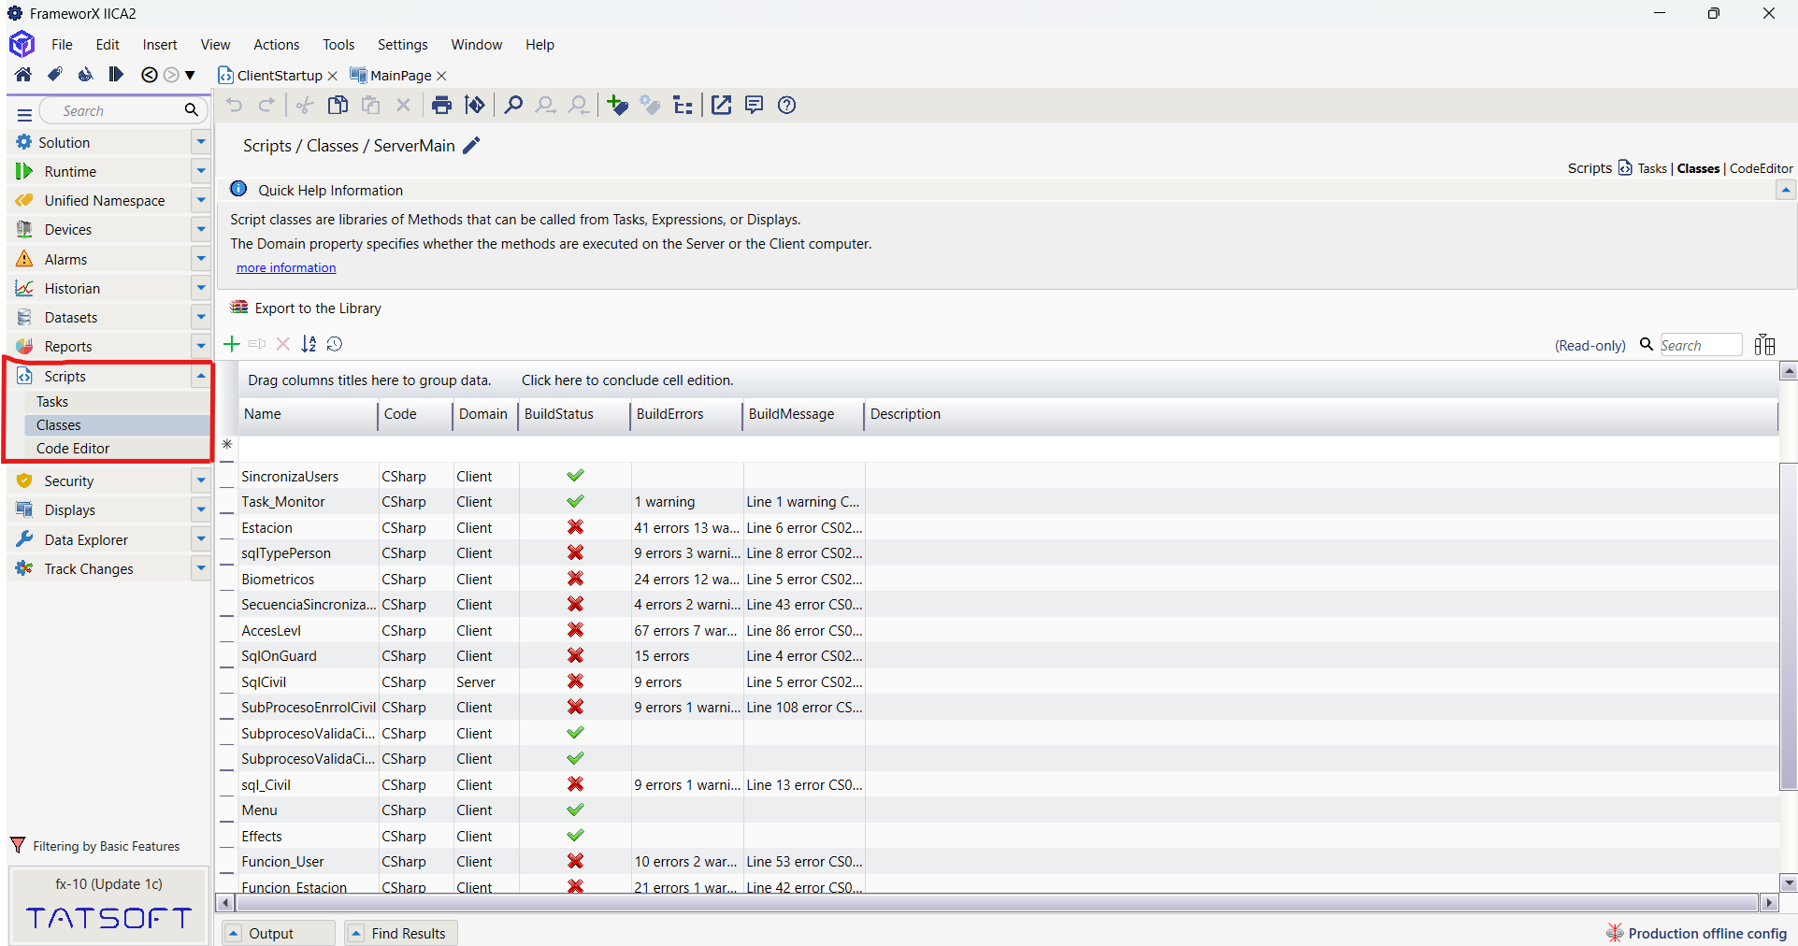Click the import/export arrows icon beside Print

tap(475, 105)
